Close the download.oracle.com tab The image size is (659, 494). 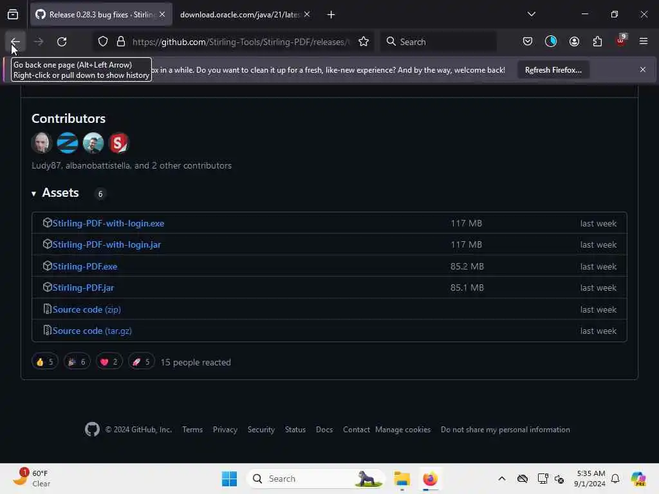click(x=307, y=14)
